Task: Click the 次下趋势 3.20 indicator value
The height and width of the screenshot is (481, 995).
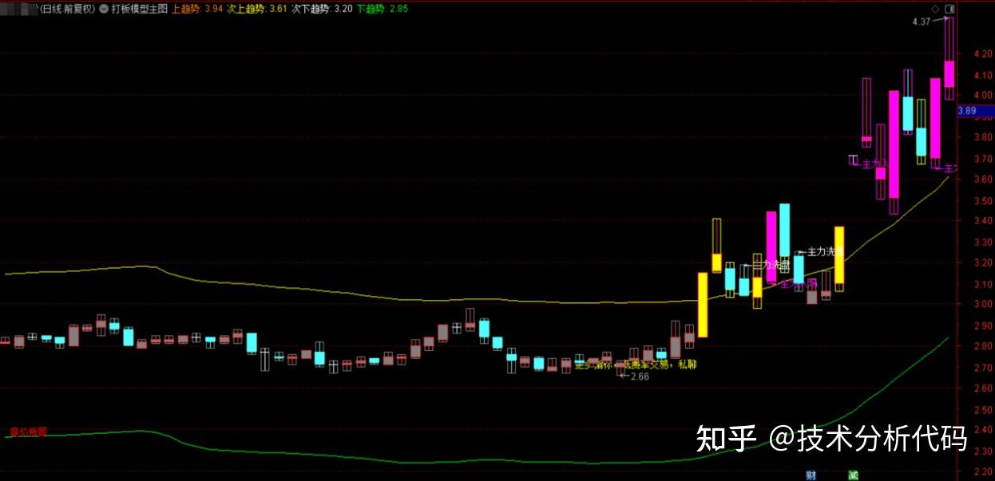Action: click(x=321, y=9)
